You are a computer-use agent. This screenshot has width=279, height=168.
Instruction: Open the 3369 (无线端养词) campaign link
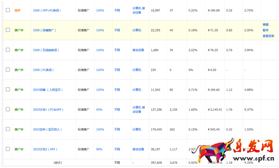[x=46, y=50]
